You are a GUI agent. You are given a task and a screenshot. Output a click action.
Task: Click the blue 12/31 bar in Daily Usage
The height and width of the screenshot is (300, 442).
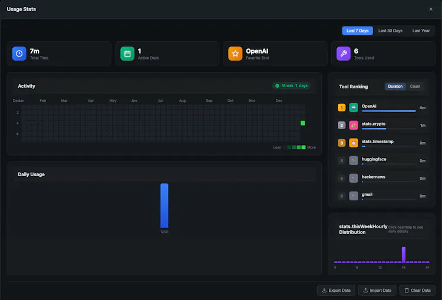tap(164, 206)
